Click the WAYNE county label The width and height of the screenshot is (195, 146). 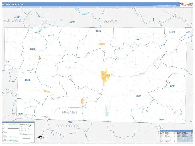110,22
